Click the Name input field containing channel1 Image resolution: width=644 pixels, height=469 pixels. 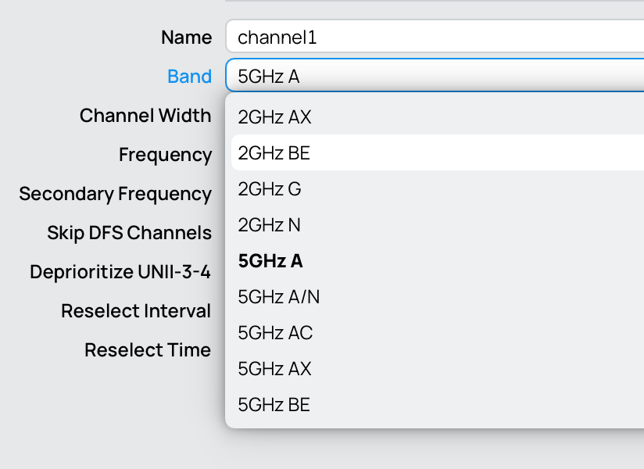(x=434, y=37)
